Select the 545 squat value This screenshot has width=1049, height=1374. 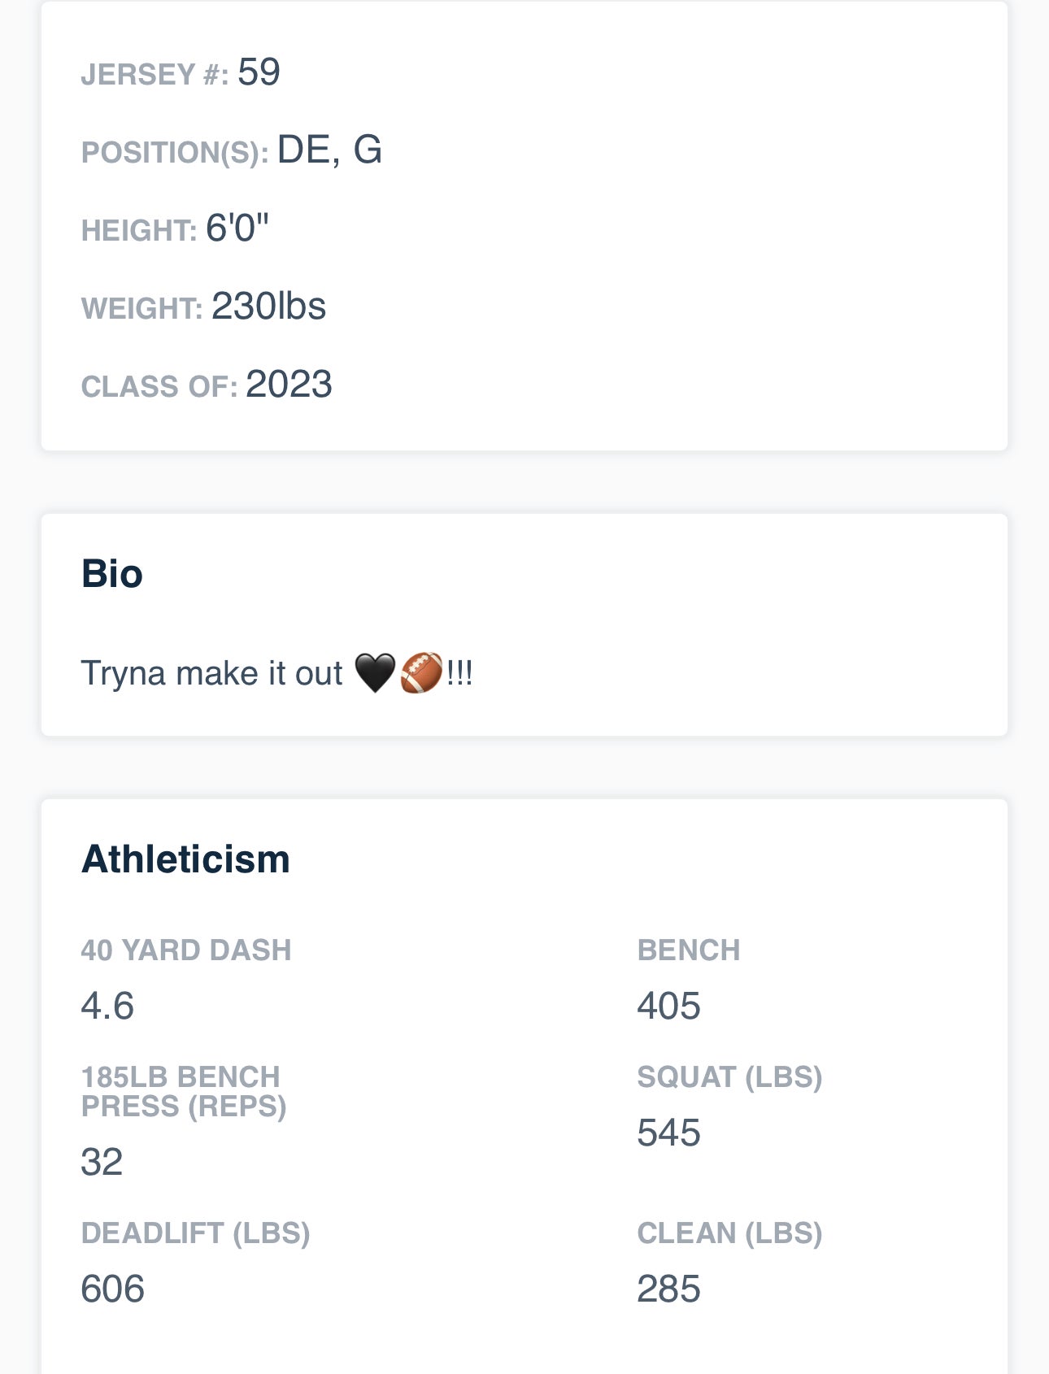point(668,1133)
